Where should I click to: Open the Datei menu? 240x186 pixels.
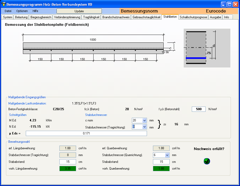pos(8,11)
